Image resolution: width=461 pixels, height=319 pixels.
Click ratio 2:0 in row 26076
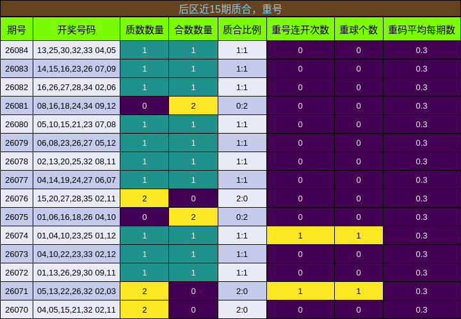coord(242,198)
